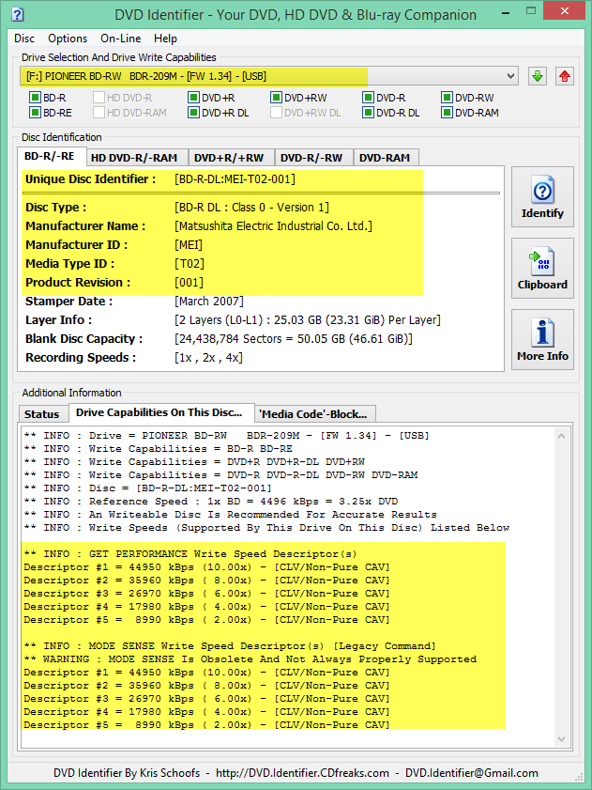Click the Identify disc button
The width and height of the screenshot is (592, 790).
pyautogui.click(x=542, y=197)
